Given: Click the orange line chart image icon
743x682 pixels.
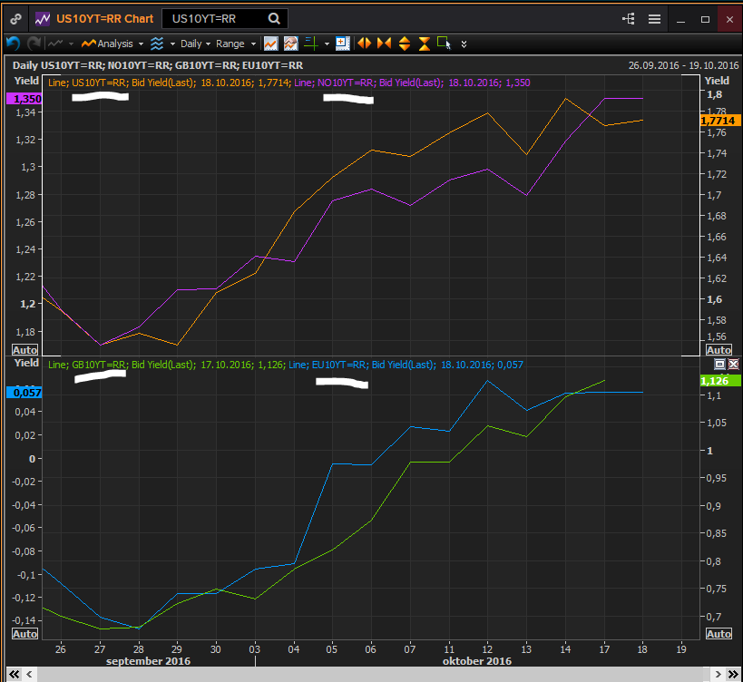Looking at the screenshot, I should click(x=270, y=44).
